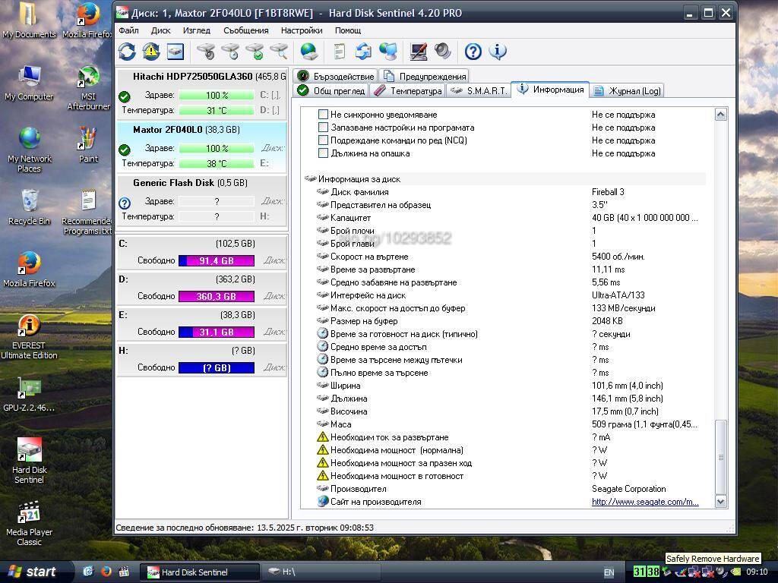This screenshot has width=778, height=583.
Task: Click the EN language indicator in taskbar
Action: [x=609, y=572]
